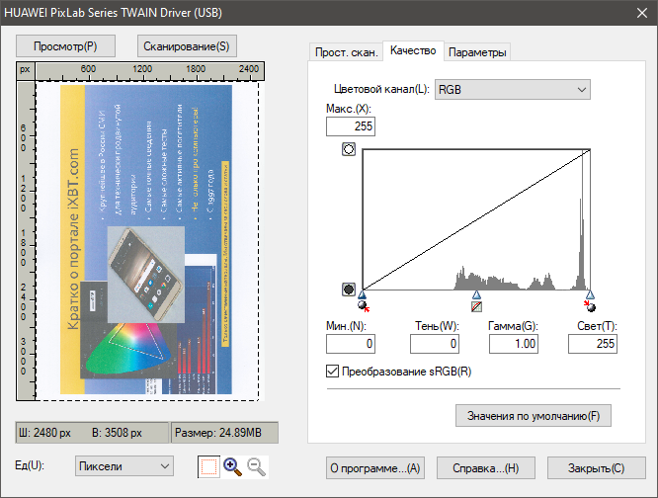The width and height of the screenshot is (658, 498).
Task: Click the scanned page preview image
Action: [x=147, y=240]
